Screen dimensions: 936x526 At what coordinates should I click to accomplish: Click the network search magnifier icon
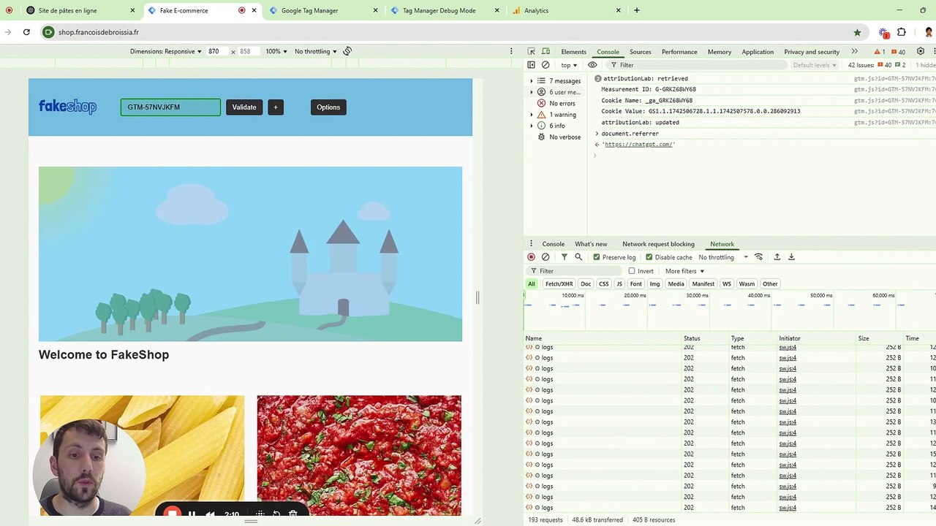tap(578, 257)
